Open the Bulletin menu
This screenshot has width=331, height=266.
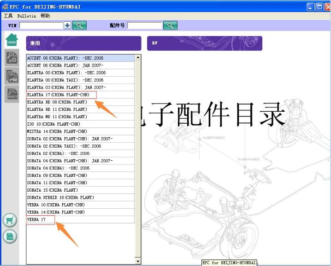click(27, 16)
